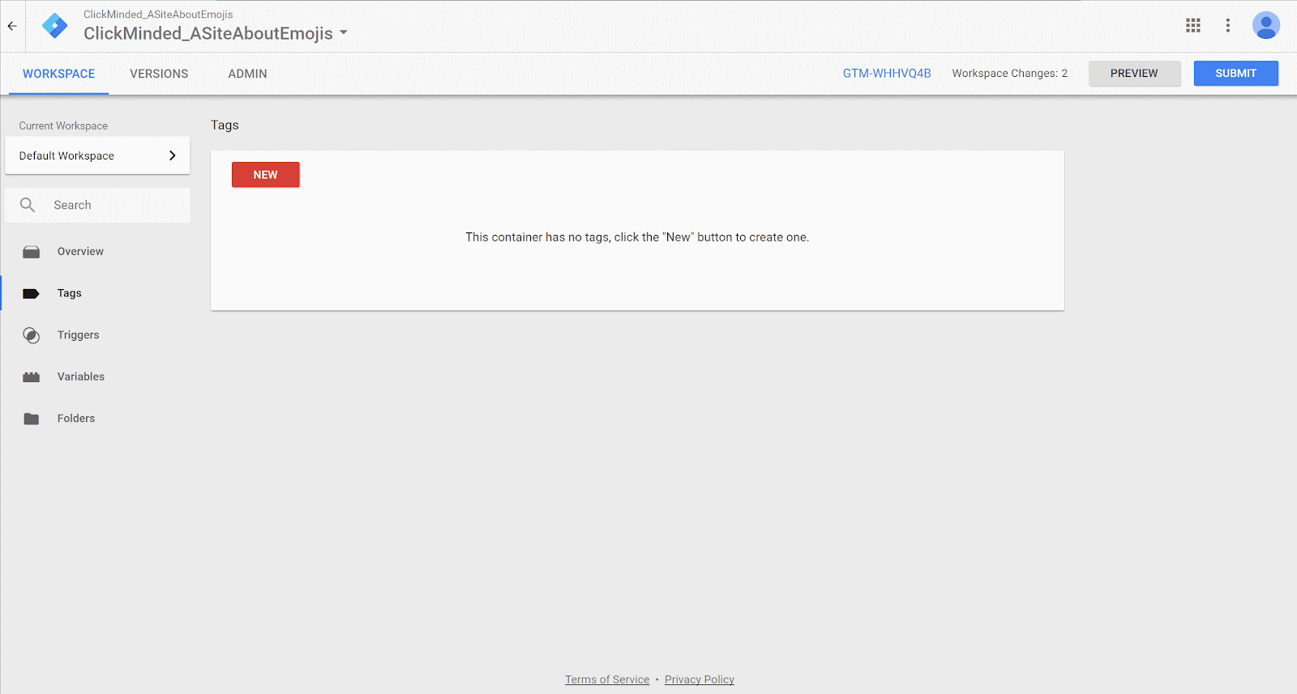This screenshot has width=1297, height=694.
Task: Click the Variables sidebar icon
Action: pos(32,377)
